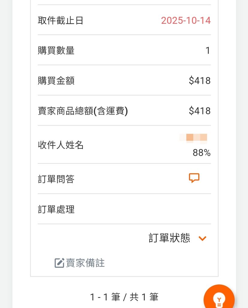Click the 賣家商品總額(含運費) label

click(x=83, y=111)
